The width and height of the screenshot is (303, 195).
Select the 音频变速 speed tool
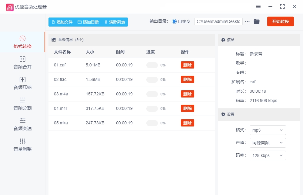coord(23,124)
